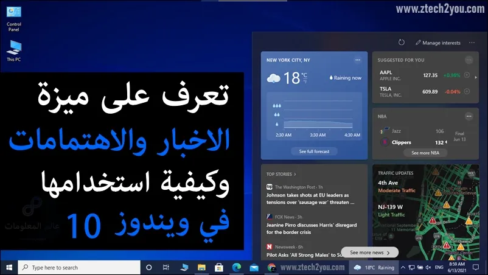
Task: Click the Clippers team score row
Action: pyautogui.click(x=414, y=142)
